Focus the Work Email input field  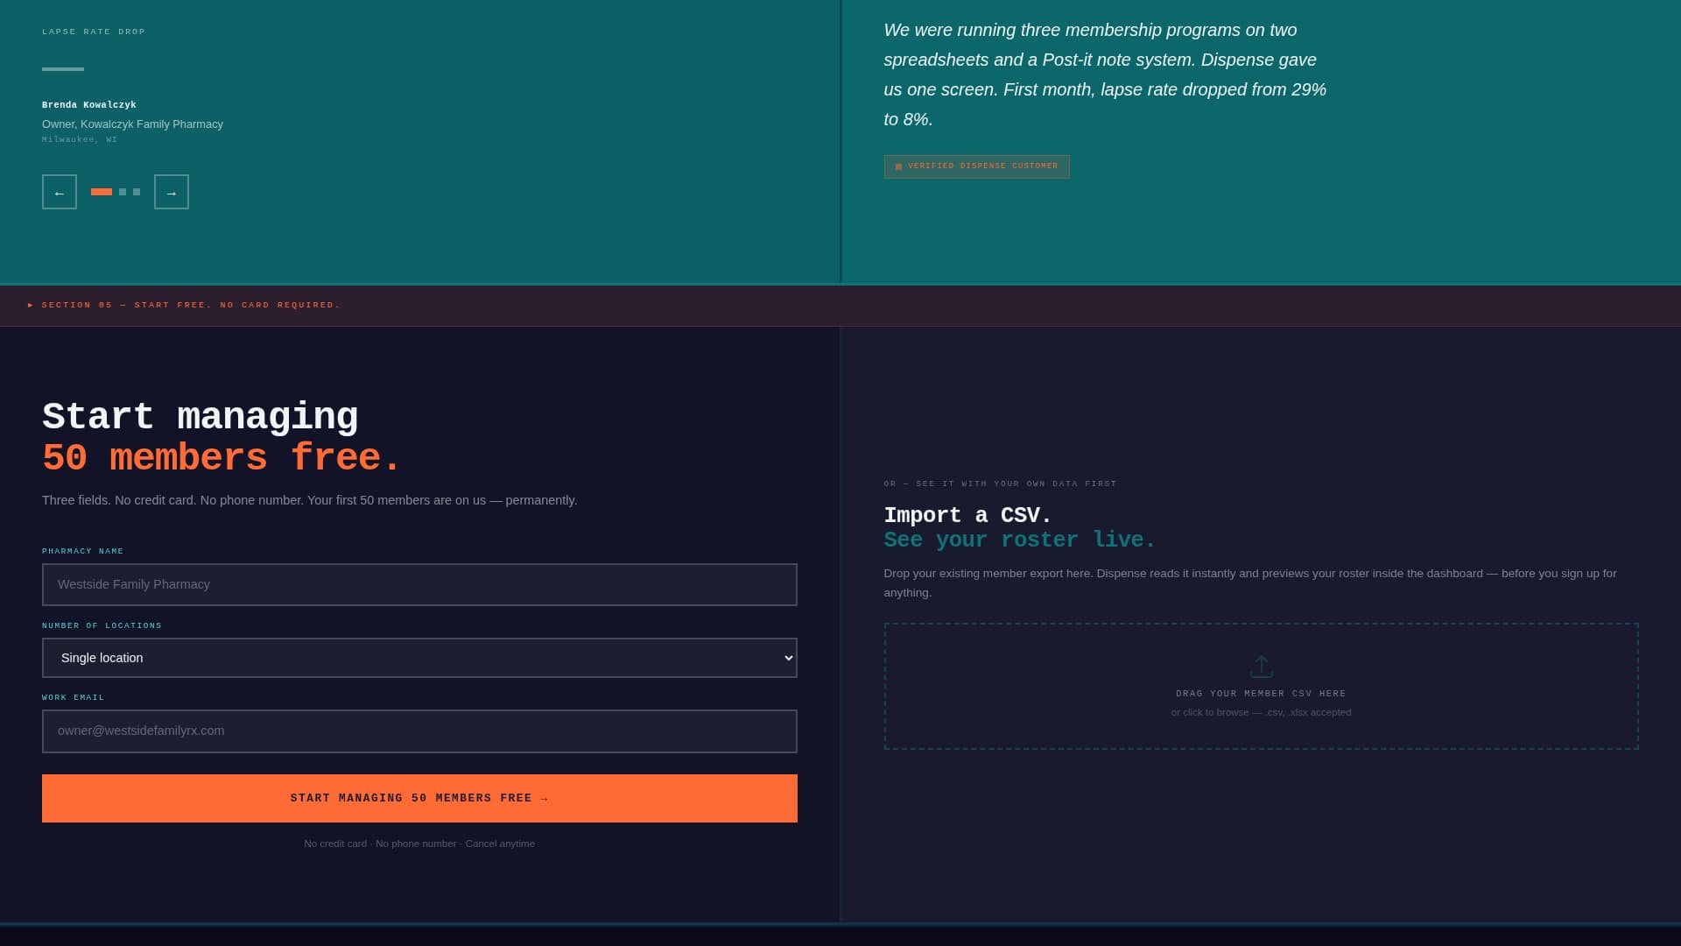419,731
